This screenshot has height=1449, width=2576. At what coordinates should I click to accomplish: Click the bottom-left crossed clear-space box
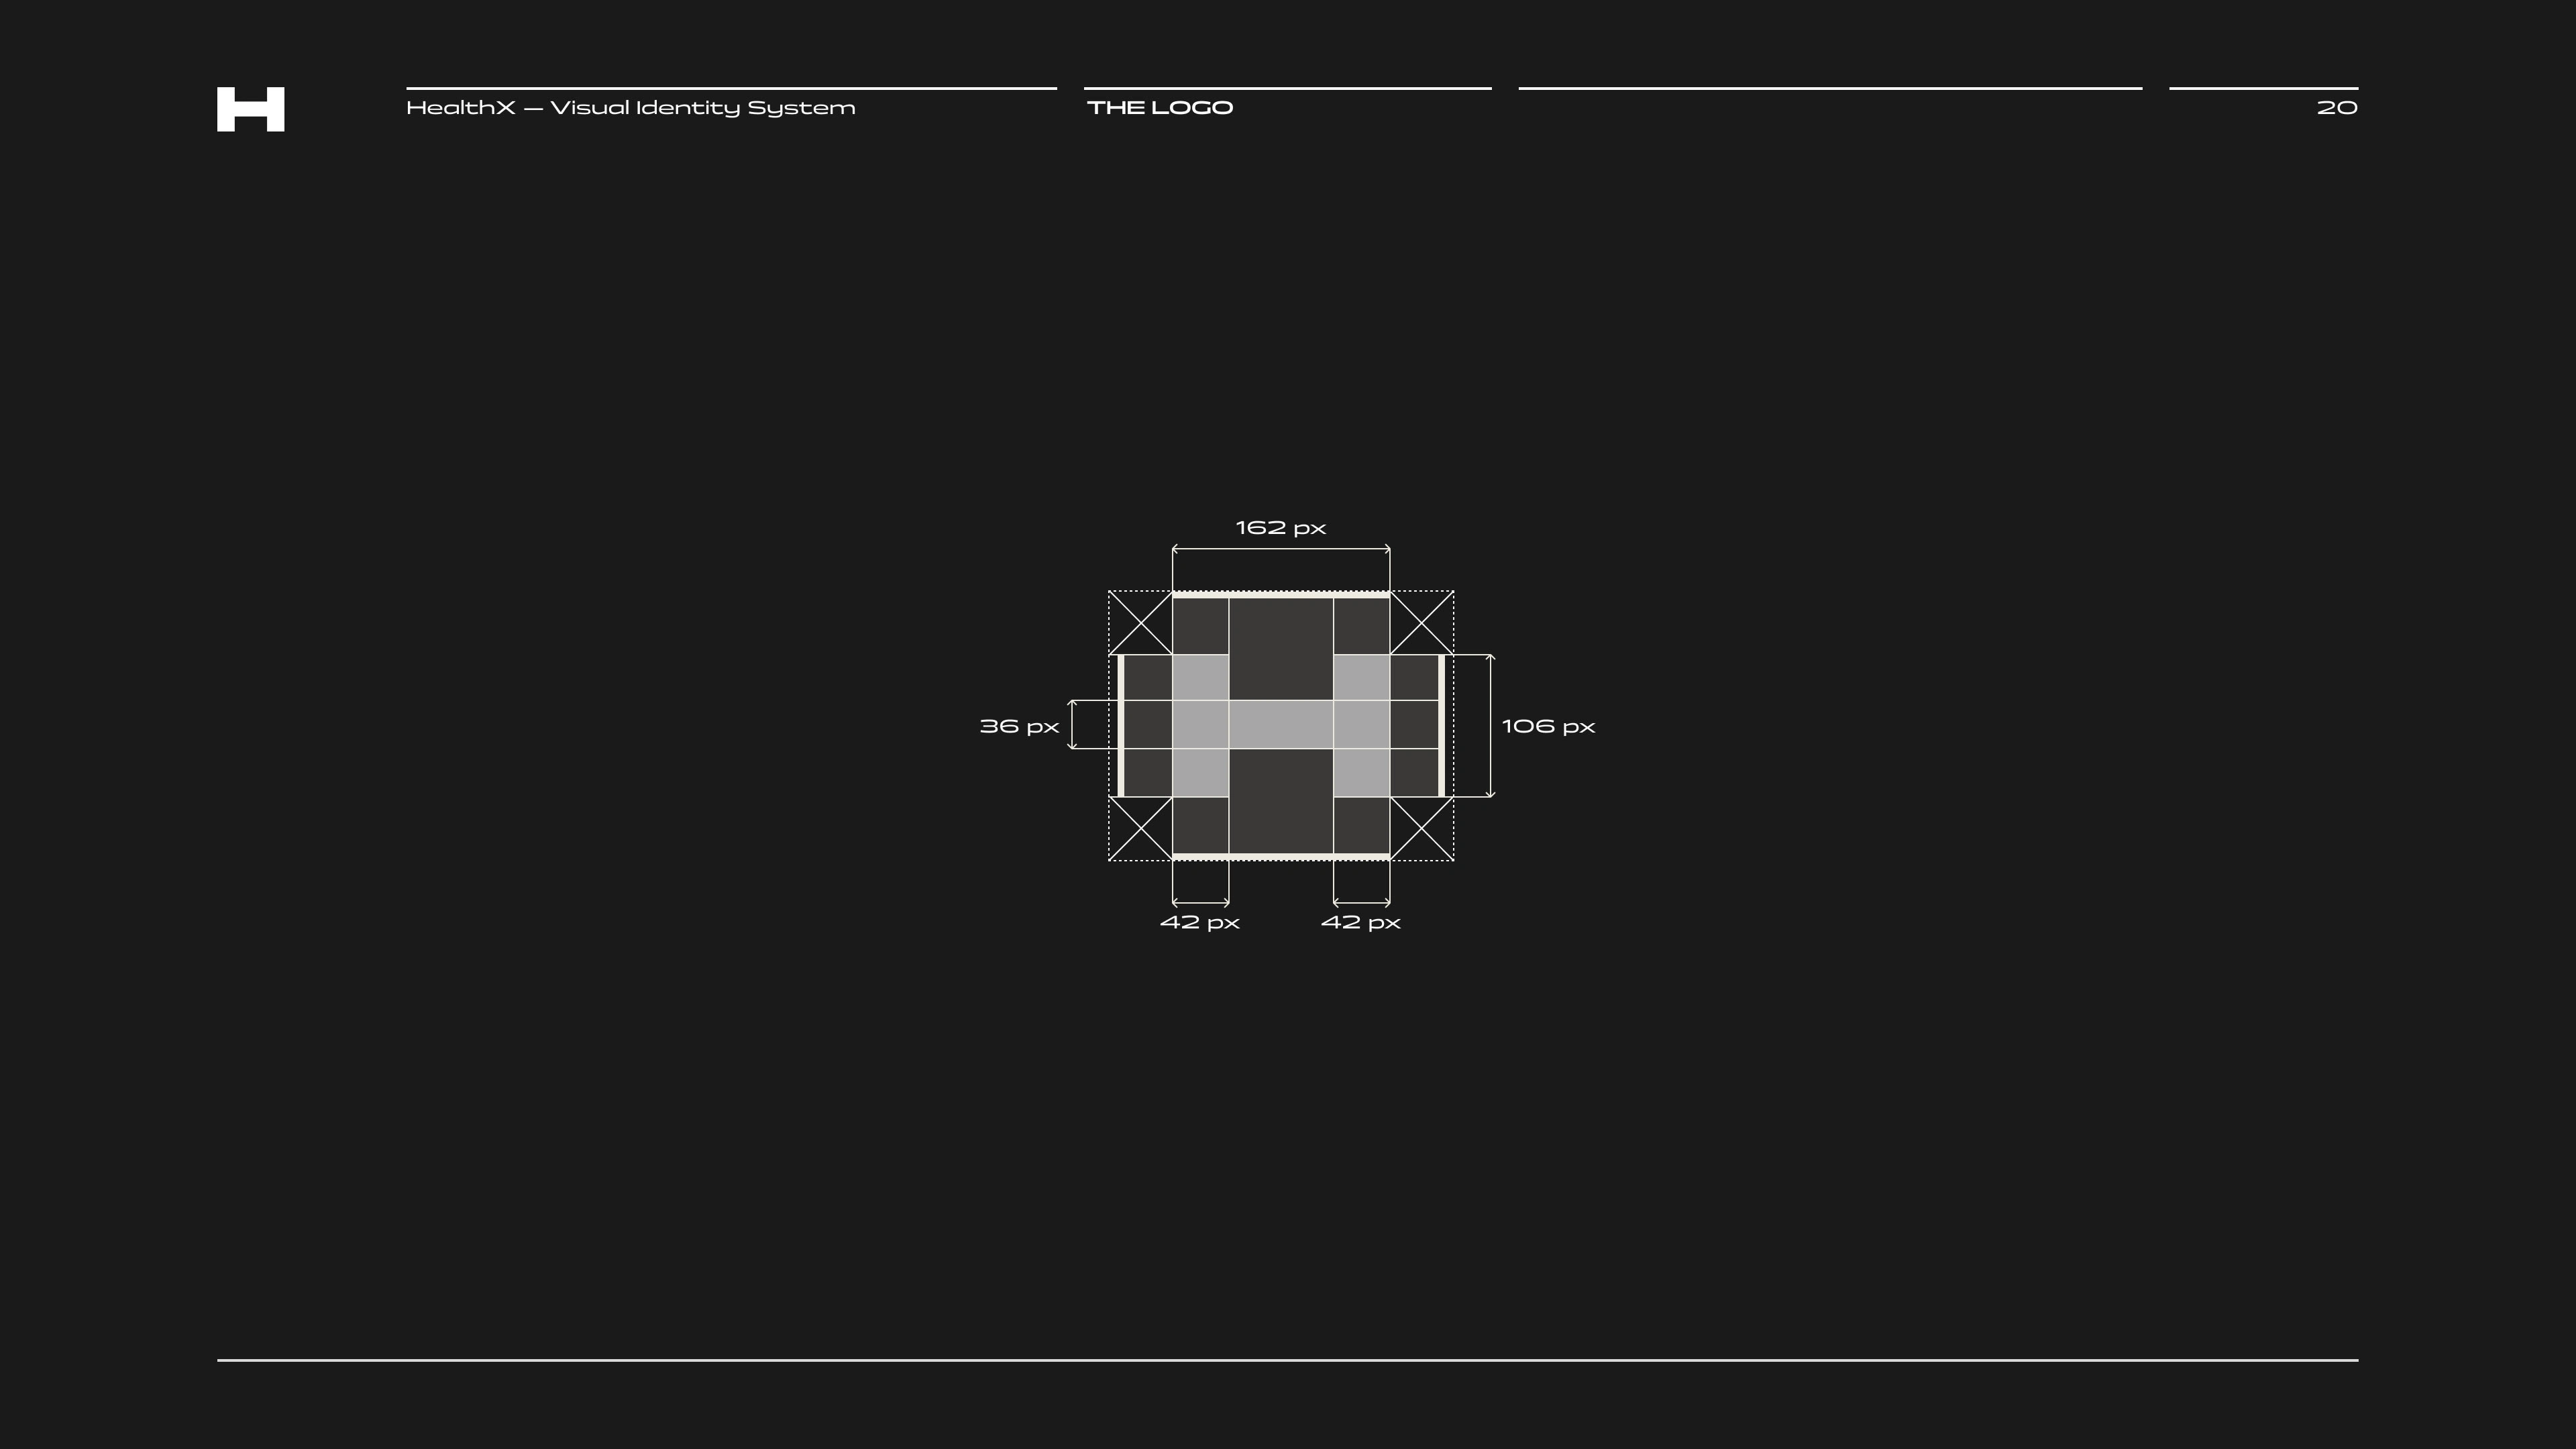point(1140,828)
